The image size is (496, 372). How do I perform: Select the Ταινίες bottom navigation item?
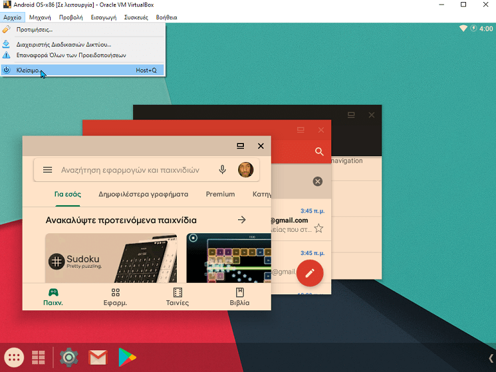[178, 297]
